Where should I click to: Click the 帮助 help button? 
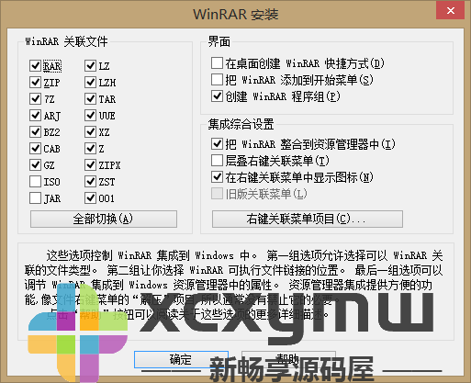288,359
